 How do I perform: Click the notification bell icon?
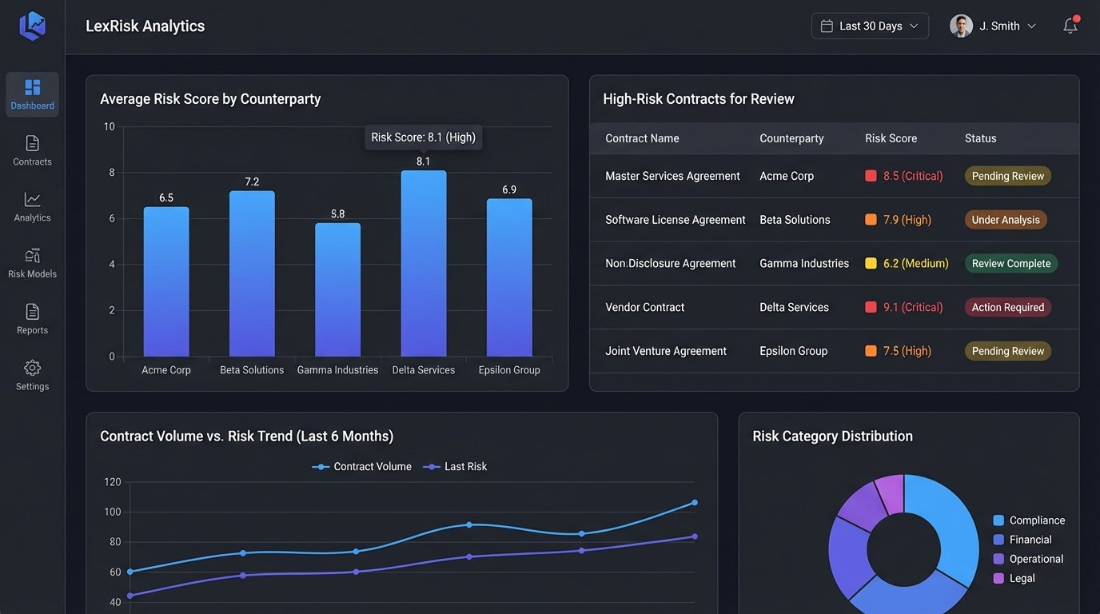pos(1070,26)
